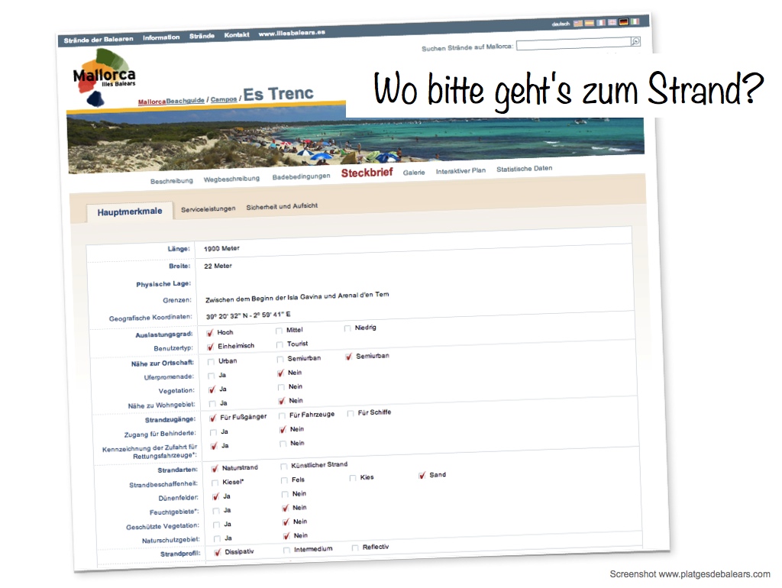Choose the British flag for English
The width and height of the screenshot is (782, 588).
(612, 22)
